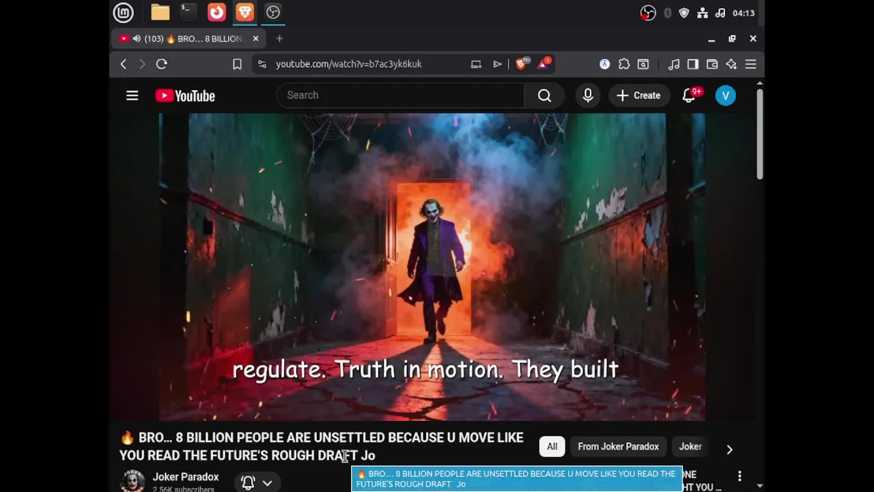Click the page vertical scrollbar thumb
This screenshot has width=874, height=492.
tap(759, 134)
